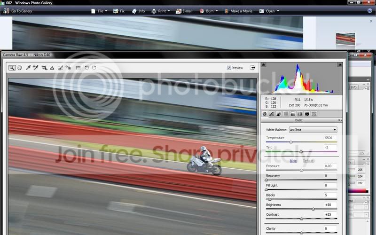Open the White Balance dropdown

point(313,130)
